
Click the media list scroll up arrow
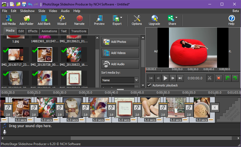(97, 38)
